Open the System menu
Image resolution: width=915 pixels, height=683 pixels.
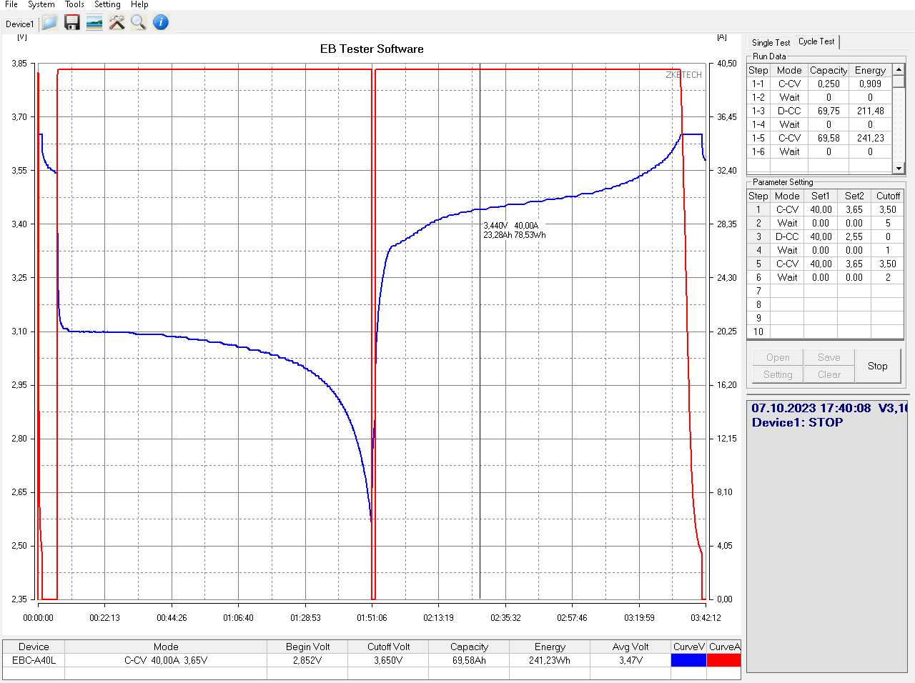click(x=41, y=4)
